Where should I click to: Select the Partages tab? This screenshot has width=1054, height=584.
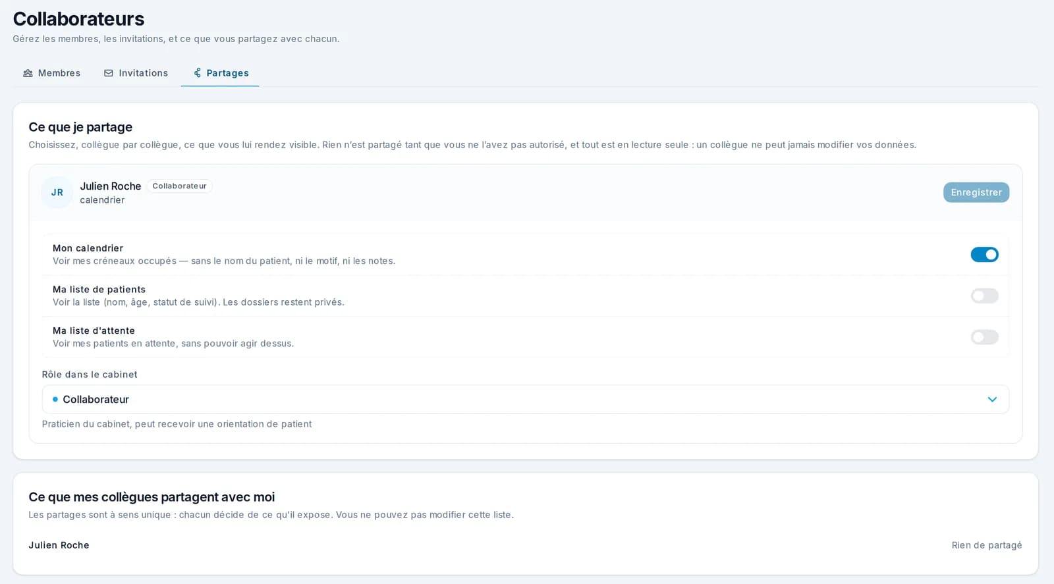[220, 73]
